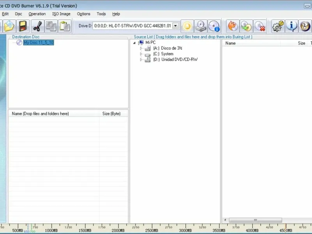Click the Help question mark icon
This screenshot has width=312, height=234.
pyautogui.click(x=305, y=26)
